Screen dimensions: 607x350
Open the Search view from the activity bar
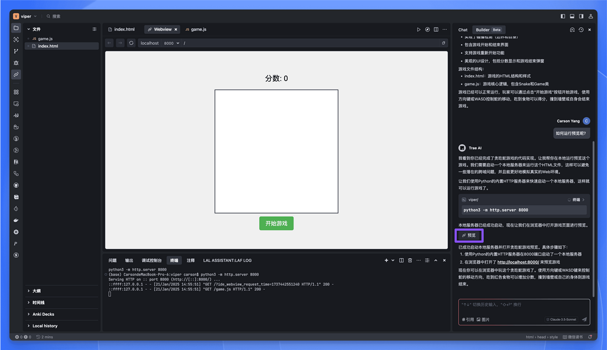(x=16, y=39)
